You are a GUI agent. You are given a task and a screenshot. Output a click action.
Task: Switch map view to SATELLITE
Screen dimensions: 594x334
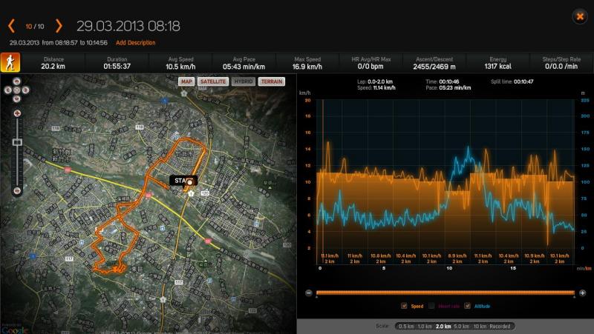(x=213, y=81)
